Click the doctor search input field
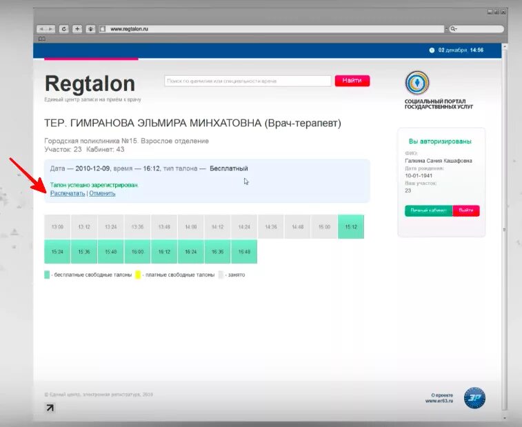This screenshot has width=522, height=427. coord(248,81)
